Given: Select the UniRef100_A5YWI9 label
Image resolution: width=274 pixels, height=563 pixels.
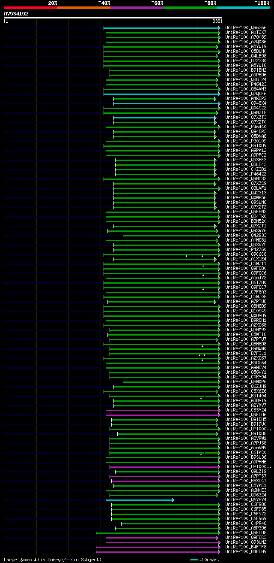Looking at the screenshot, I should [x=246, y=47].
